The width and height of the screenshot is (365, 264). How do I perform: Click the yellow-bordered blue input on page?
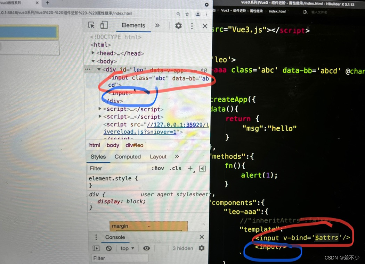[29, 32]
